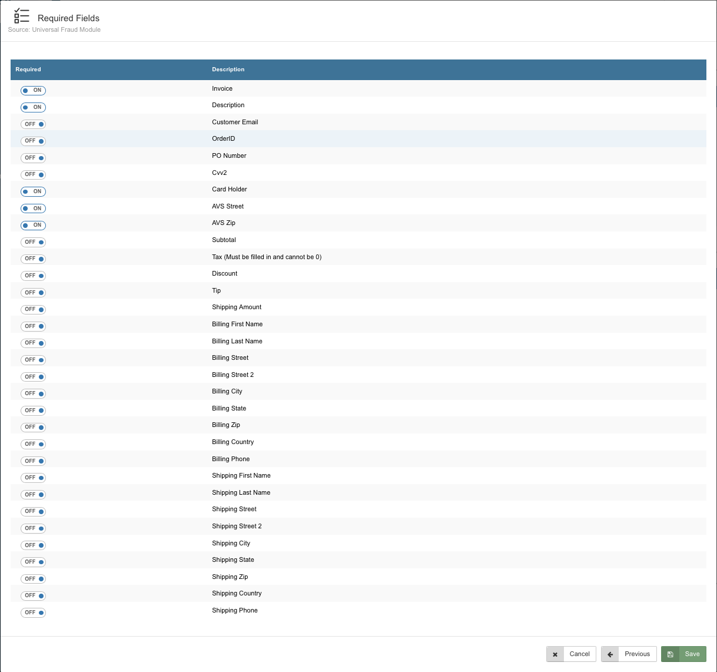Click the X icon on Cancel button
The height and width of the screenshot is (672, 717).
pos(555,654)
